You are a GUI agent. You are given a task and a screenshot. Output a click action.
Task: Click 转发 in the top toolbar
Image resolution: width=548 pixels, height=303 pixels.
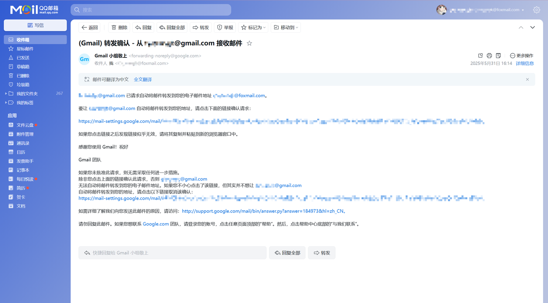(x=201, y=27)
